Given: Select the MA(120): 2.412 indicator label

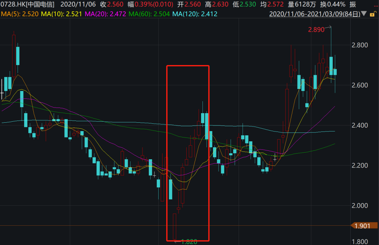Looking at the screenshot, I should (195, 14).
